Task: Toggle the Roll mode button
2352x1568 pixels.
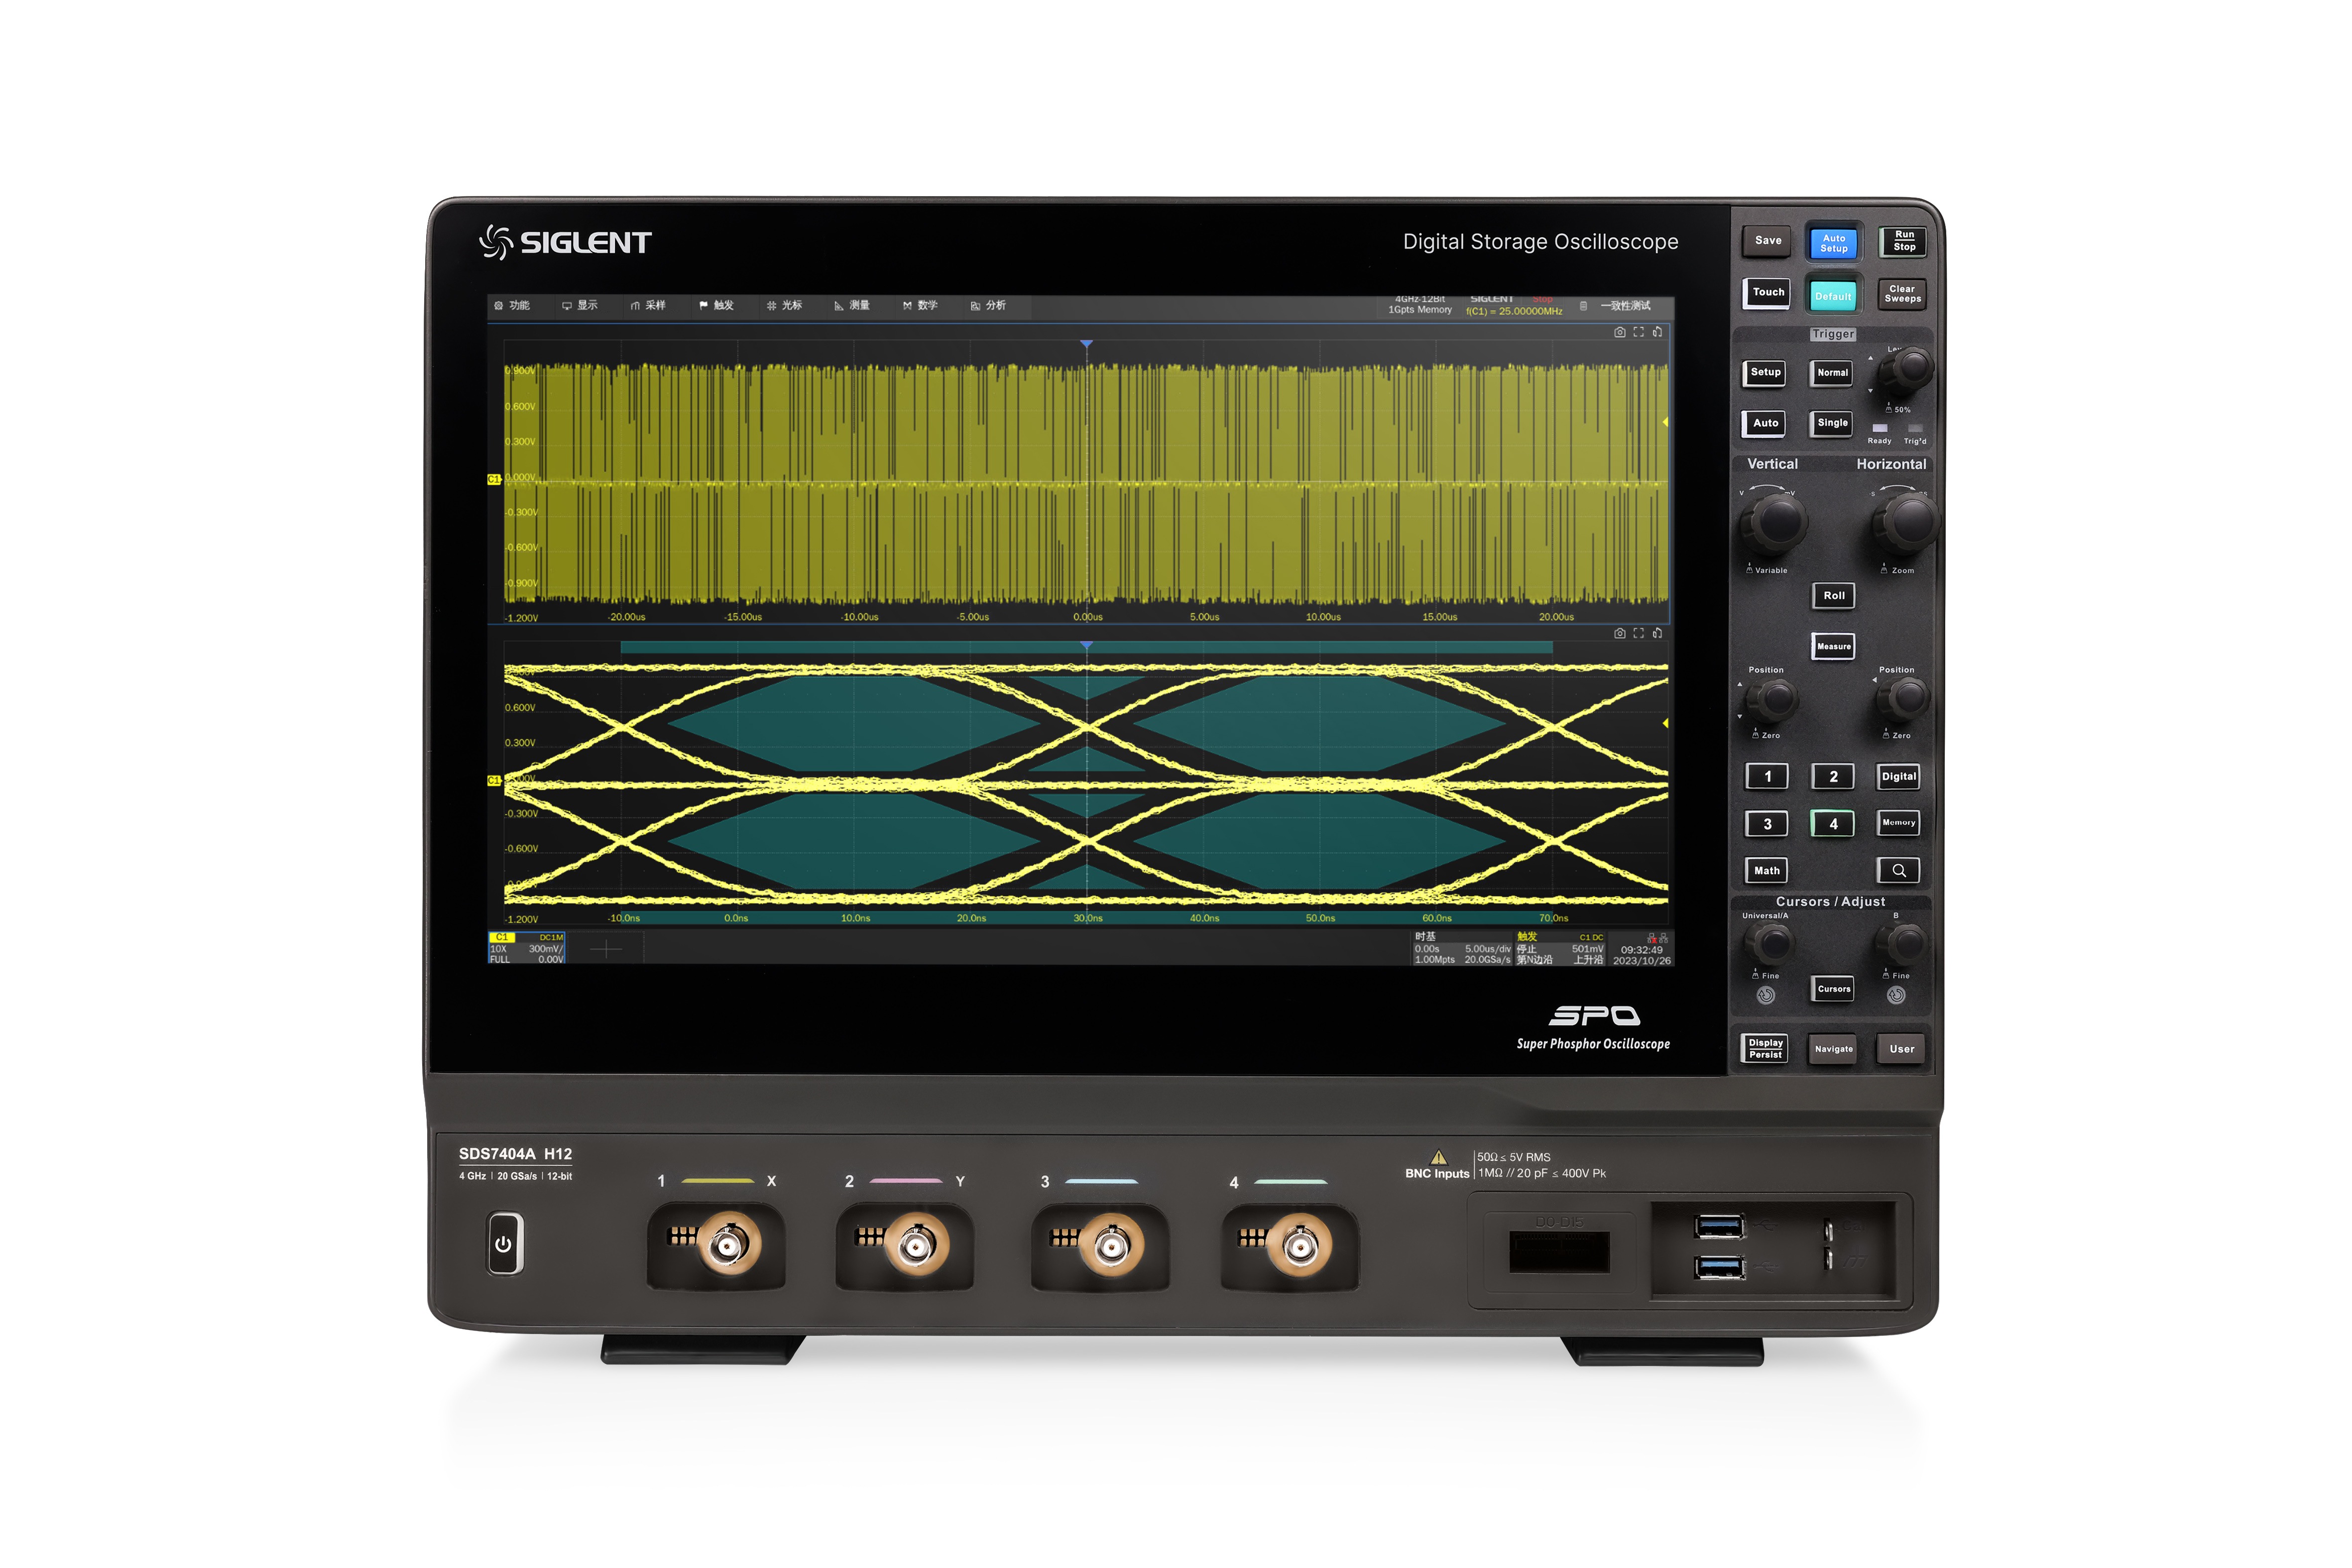Action: 1834,596
